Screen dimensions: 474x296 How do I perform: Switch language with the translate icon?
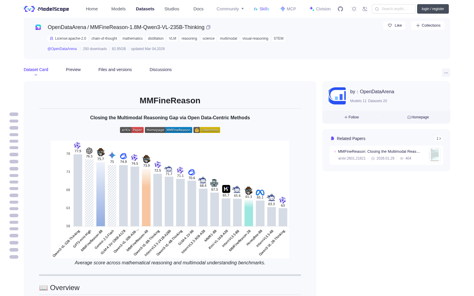click(365, 9)
